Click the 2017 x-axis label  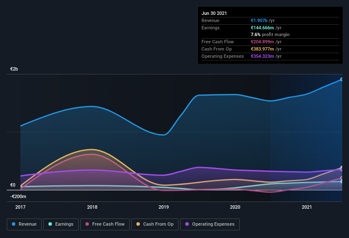[x=20, y=207]
